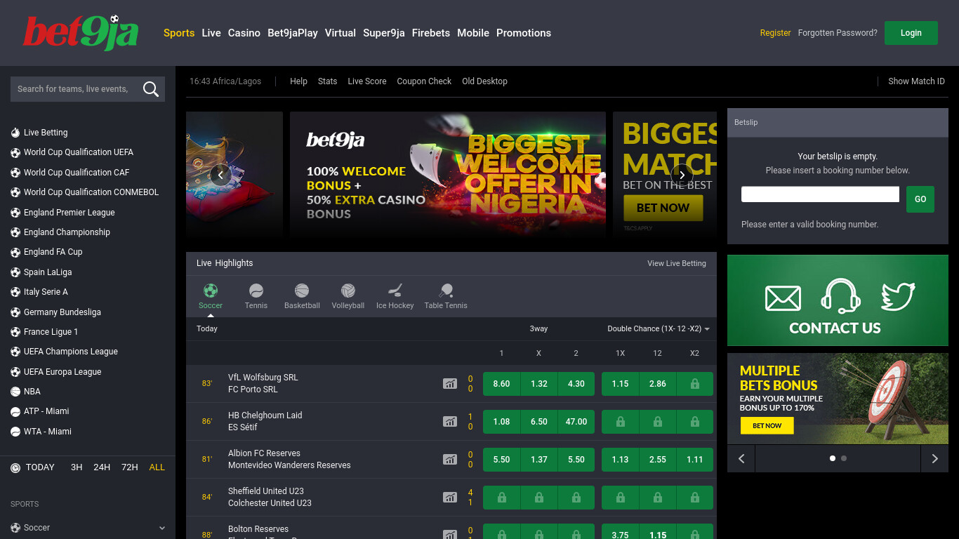Viewport: 959px width, 539px height.
Task: Open Live Score link
Action: pos(367,81)
